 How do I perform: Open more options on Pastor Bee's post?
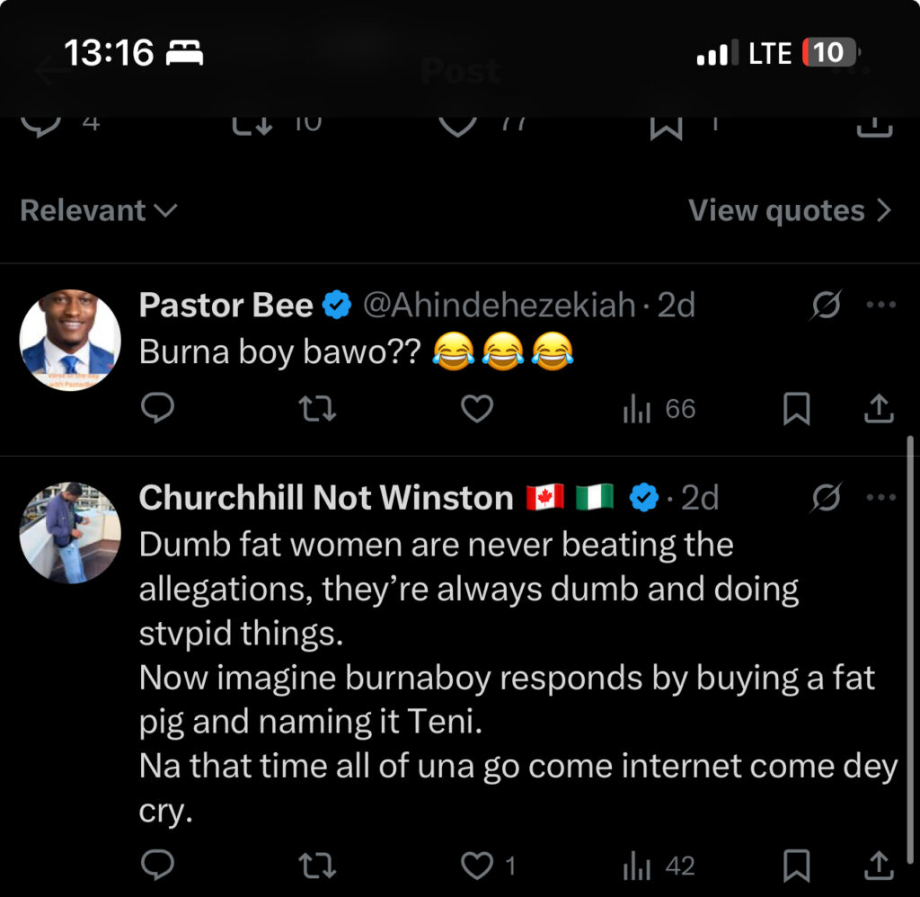coord(880,306)
